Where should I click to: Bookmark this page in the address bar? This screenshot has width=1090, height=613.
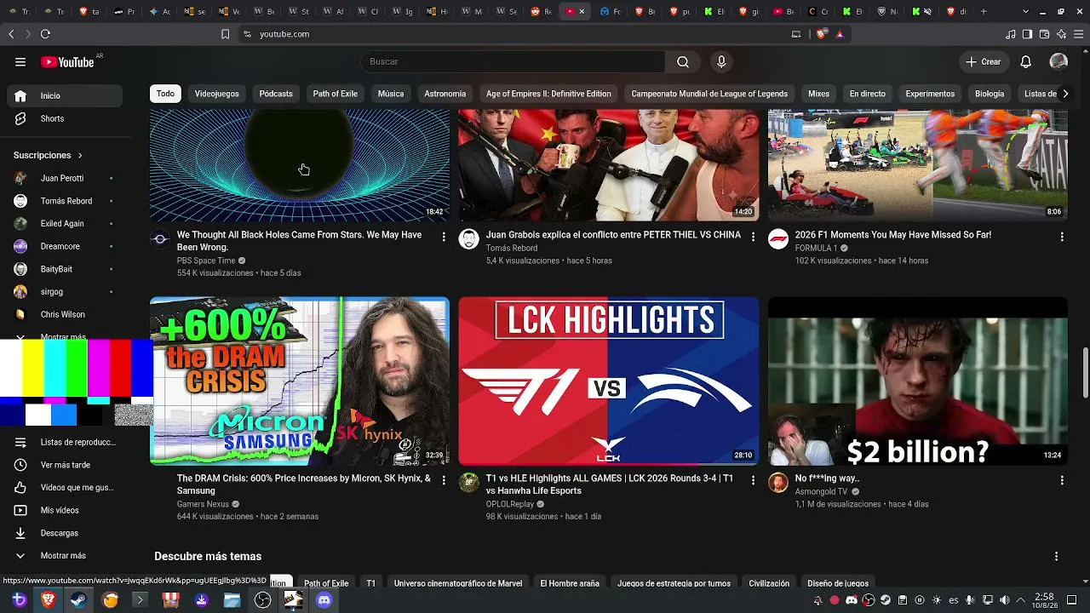point(225,34)
